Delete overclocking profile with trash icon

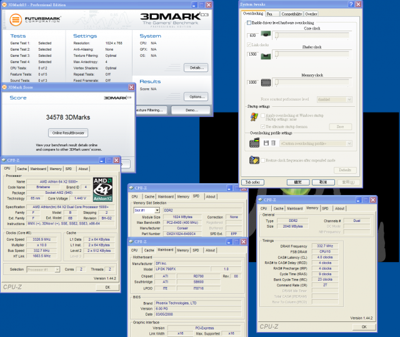pos(273,143)
